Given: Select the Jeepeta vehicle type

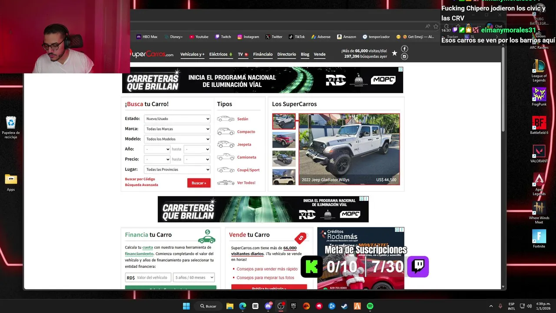Looking at the screenshot, I should (x=234, y=144).
